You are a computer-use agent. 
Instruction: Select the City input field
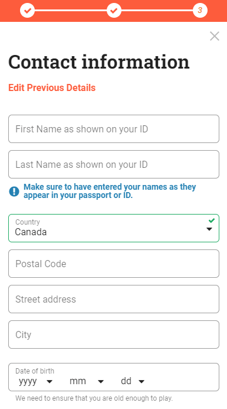[x=114, y=335]
